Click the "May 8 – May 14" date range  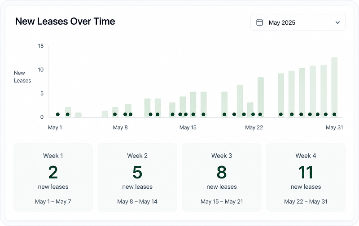[137, 201]
